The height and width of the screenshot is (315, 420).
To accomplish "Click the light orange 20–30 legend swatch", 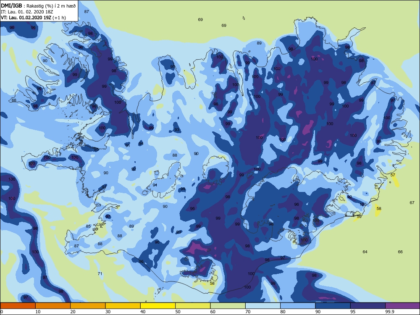I will 88,306.
